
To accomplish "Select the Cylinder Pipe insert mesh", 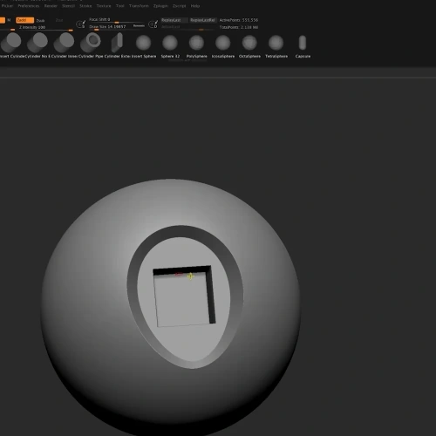I will [91, 44].
